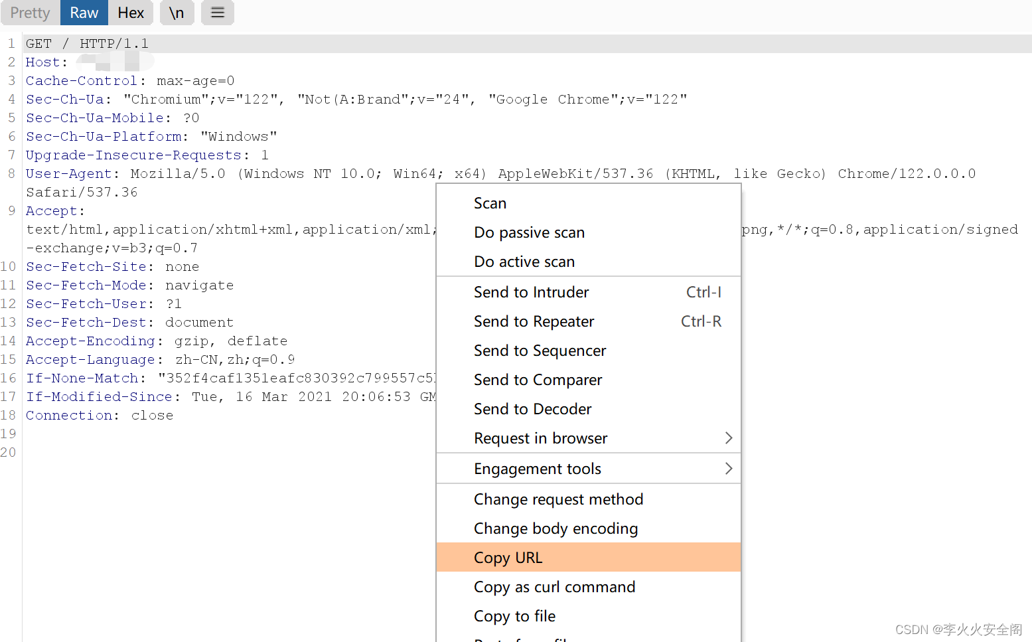1032x642 pixels.
Task: Expand the Request in browser arrow
Action: pyautogui.click(x=729, y=438)
